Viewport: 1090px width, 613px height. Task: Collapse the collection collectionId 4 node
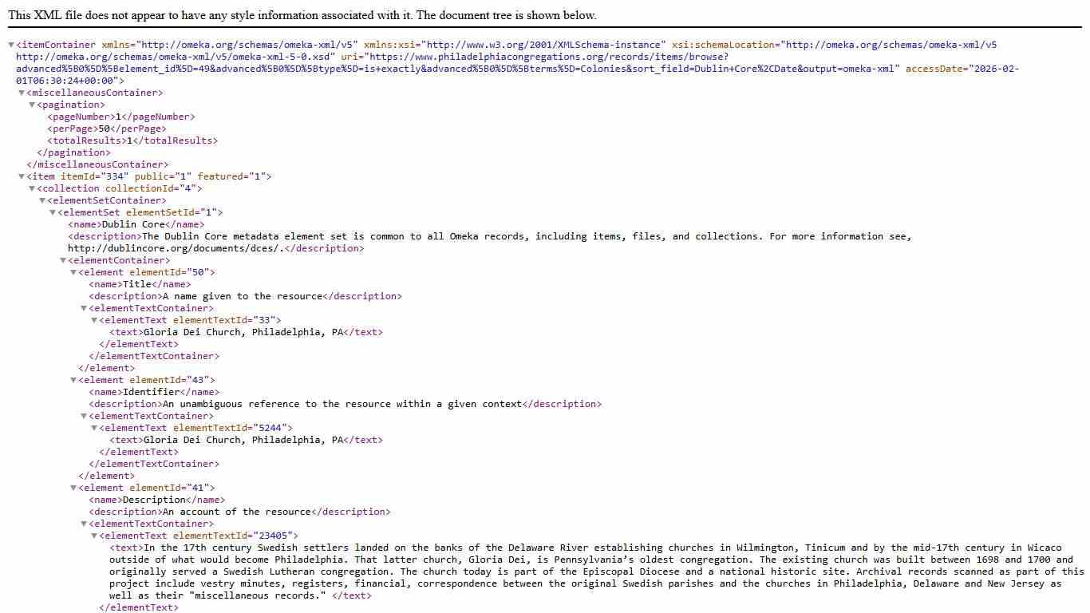point(32,189)
